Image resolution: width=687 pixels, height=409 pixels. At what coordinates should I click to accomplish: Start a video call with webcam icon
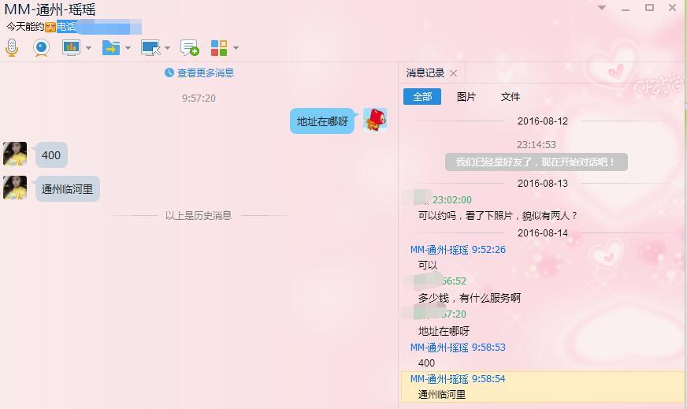point(41,47)
